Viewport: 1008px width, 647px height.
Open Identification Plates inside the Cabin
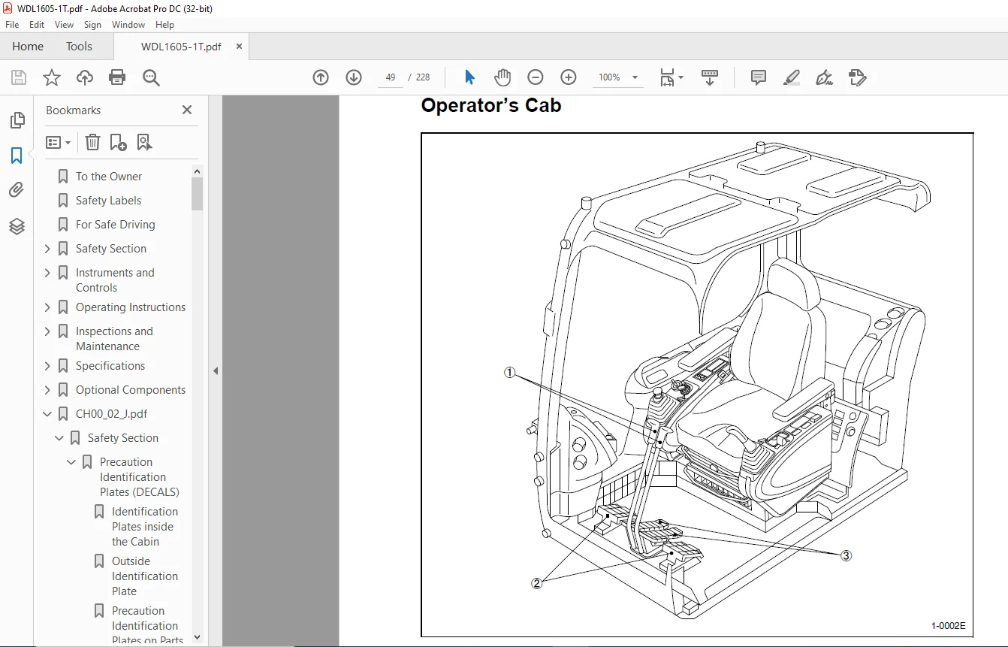(145, 527)
